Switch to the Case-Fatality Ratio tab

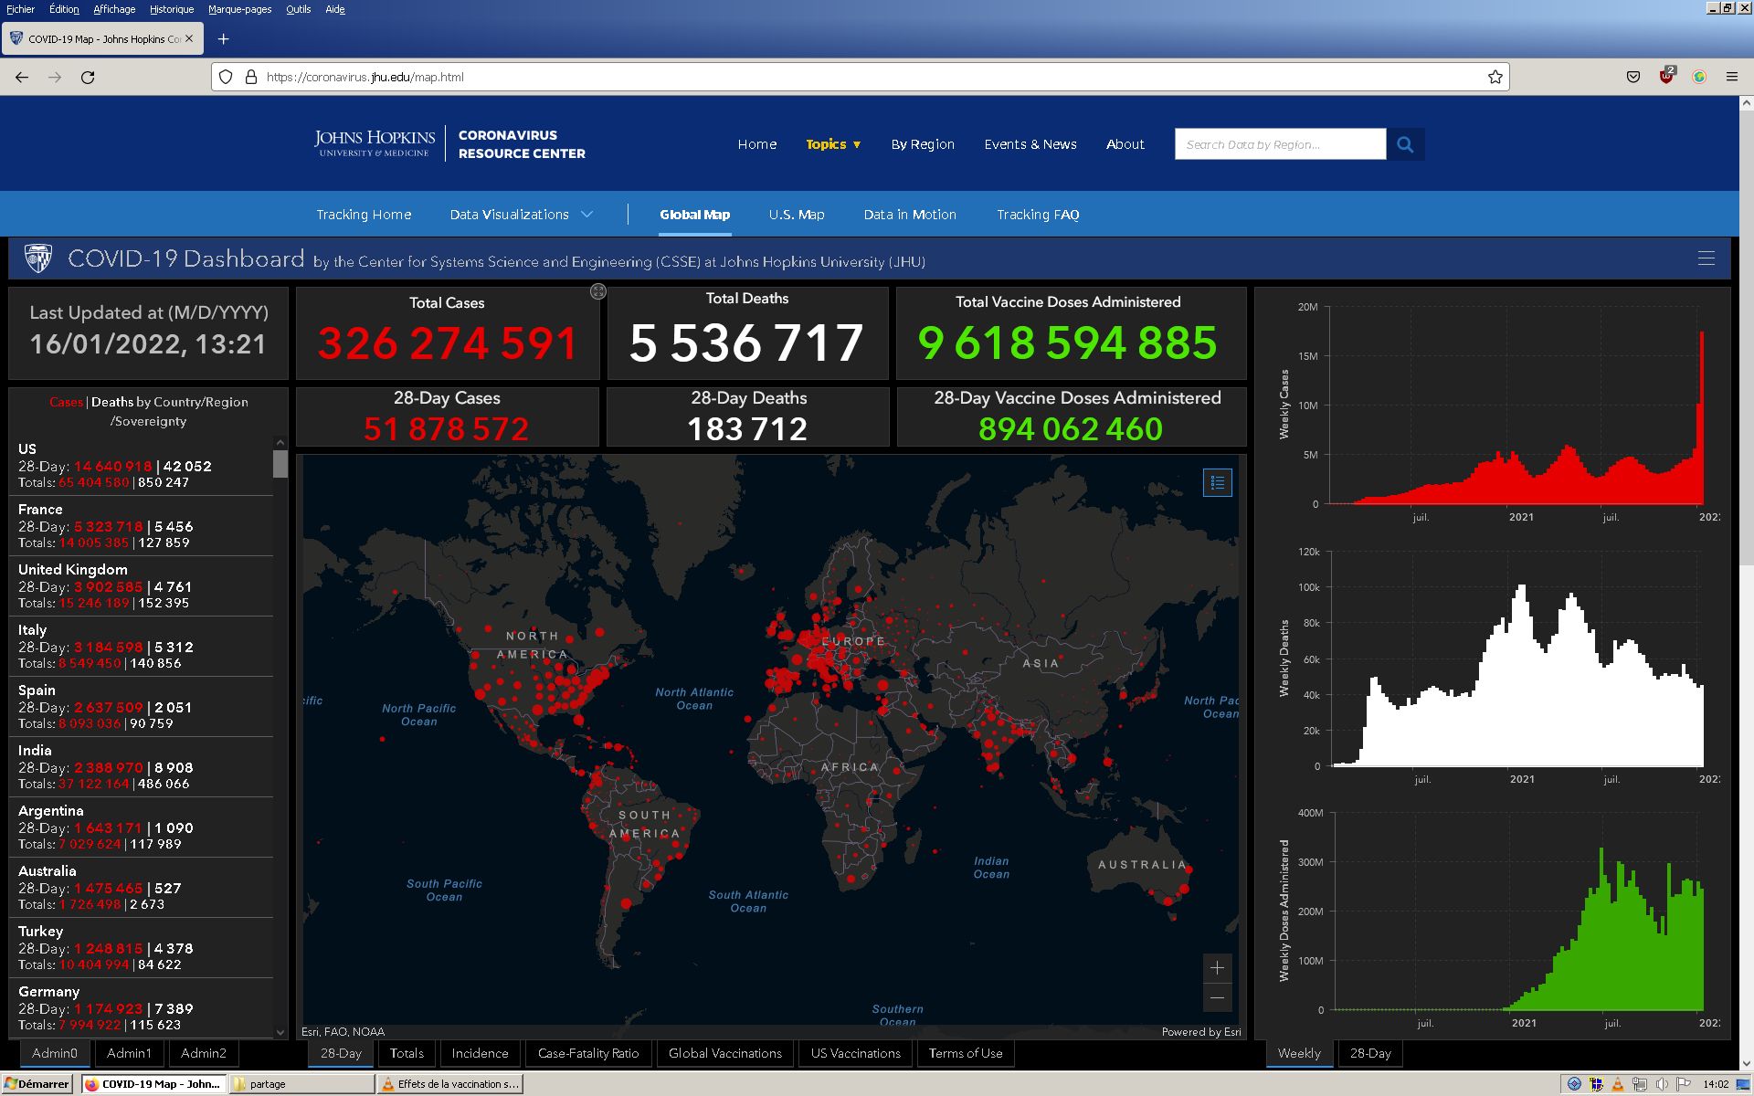pyautogui.click(x=588, y=1053)
